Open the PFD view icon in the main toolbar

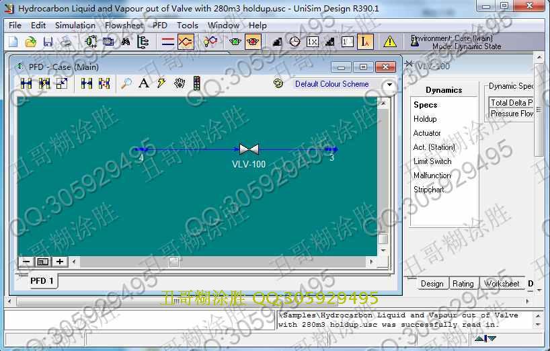(91, 42)
